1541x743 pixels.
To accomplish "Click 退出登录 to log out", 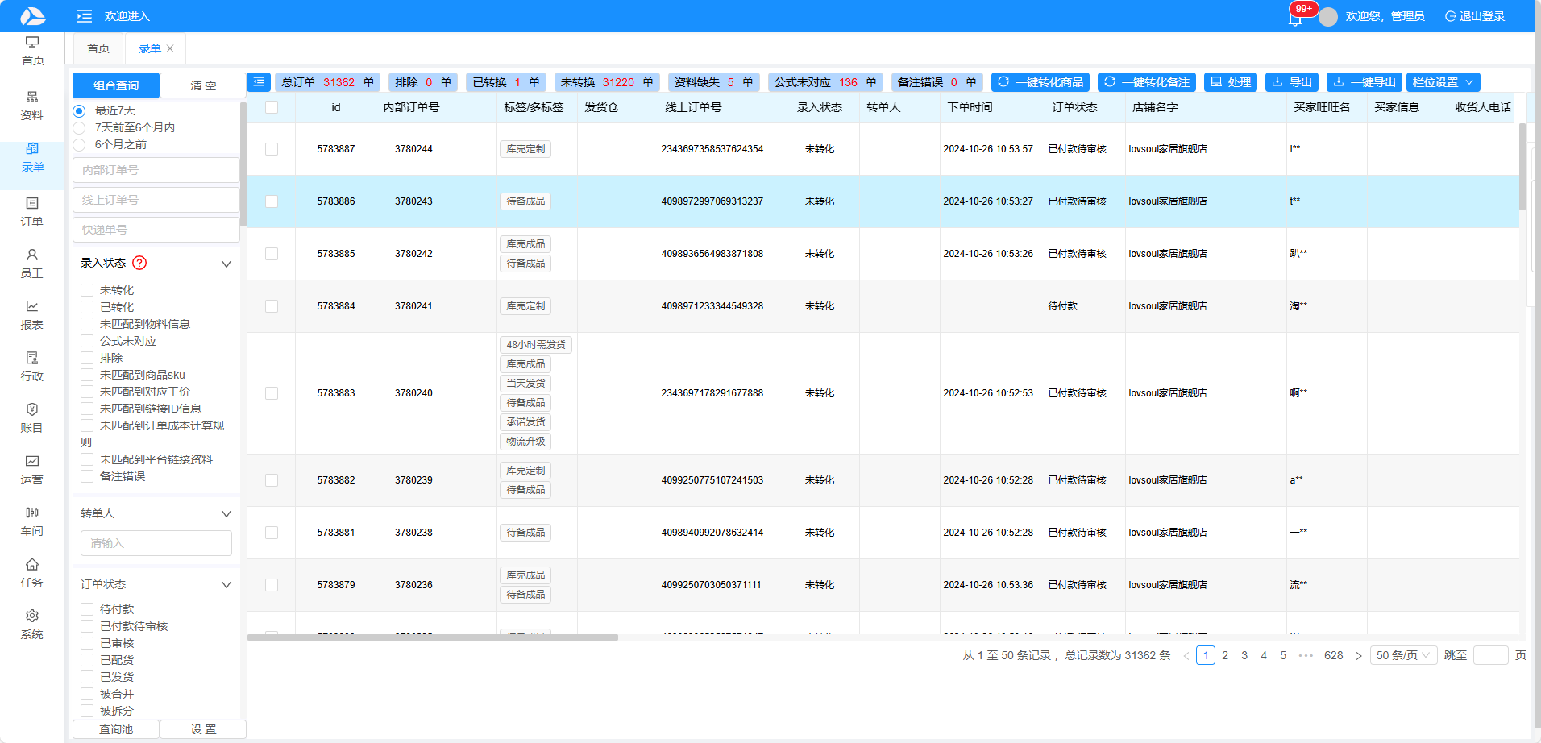I will point(1475,16).
